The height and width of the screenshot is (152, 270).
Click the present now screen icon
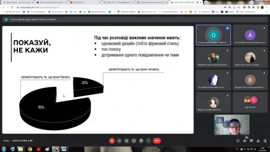click(134, 141)
